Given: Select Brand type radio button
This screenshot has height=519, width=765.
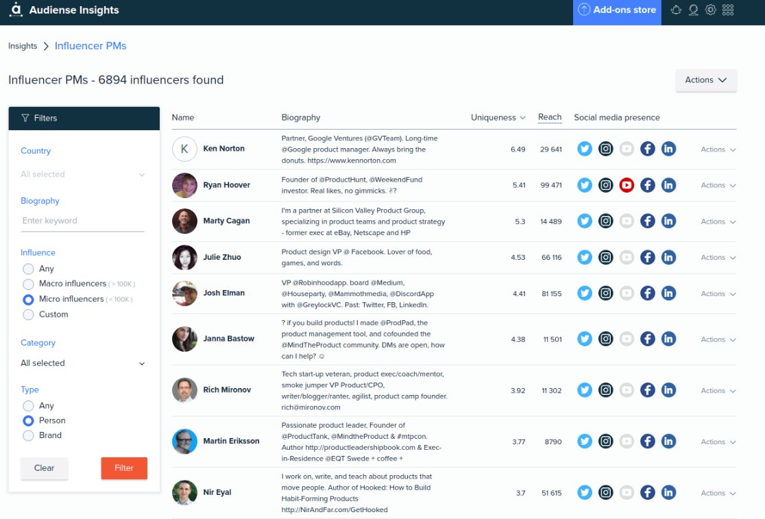Looking at the screenshot, I should [x=28, y=435].
